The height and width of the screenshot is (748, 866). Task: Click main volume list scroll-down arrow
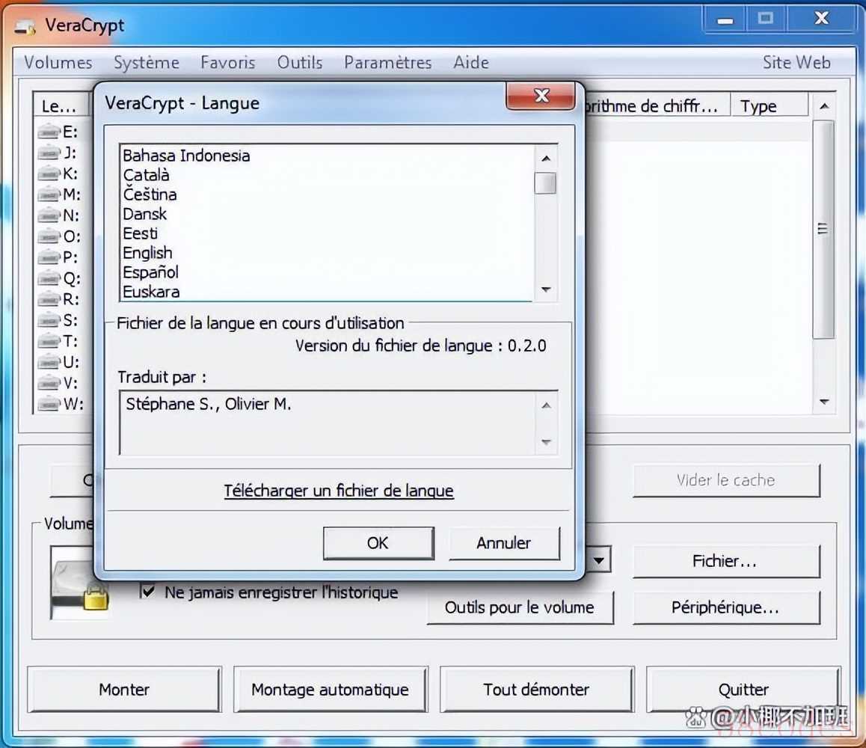(824, 402)
